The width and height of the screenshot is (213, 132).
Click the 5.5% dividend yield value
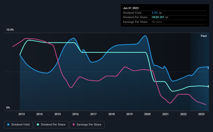(155, 13)
